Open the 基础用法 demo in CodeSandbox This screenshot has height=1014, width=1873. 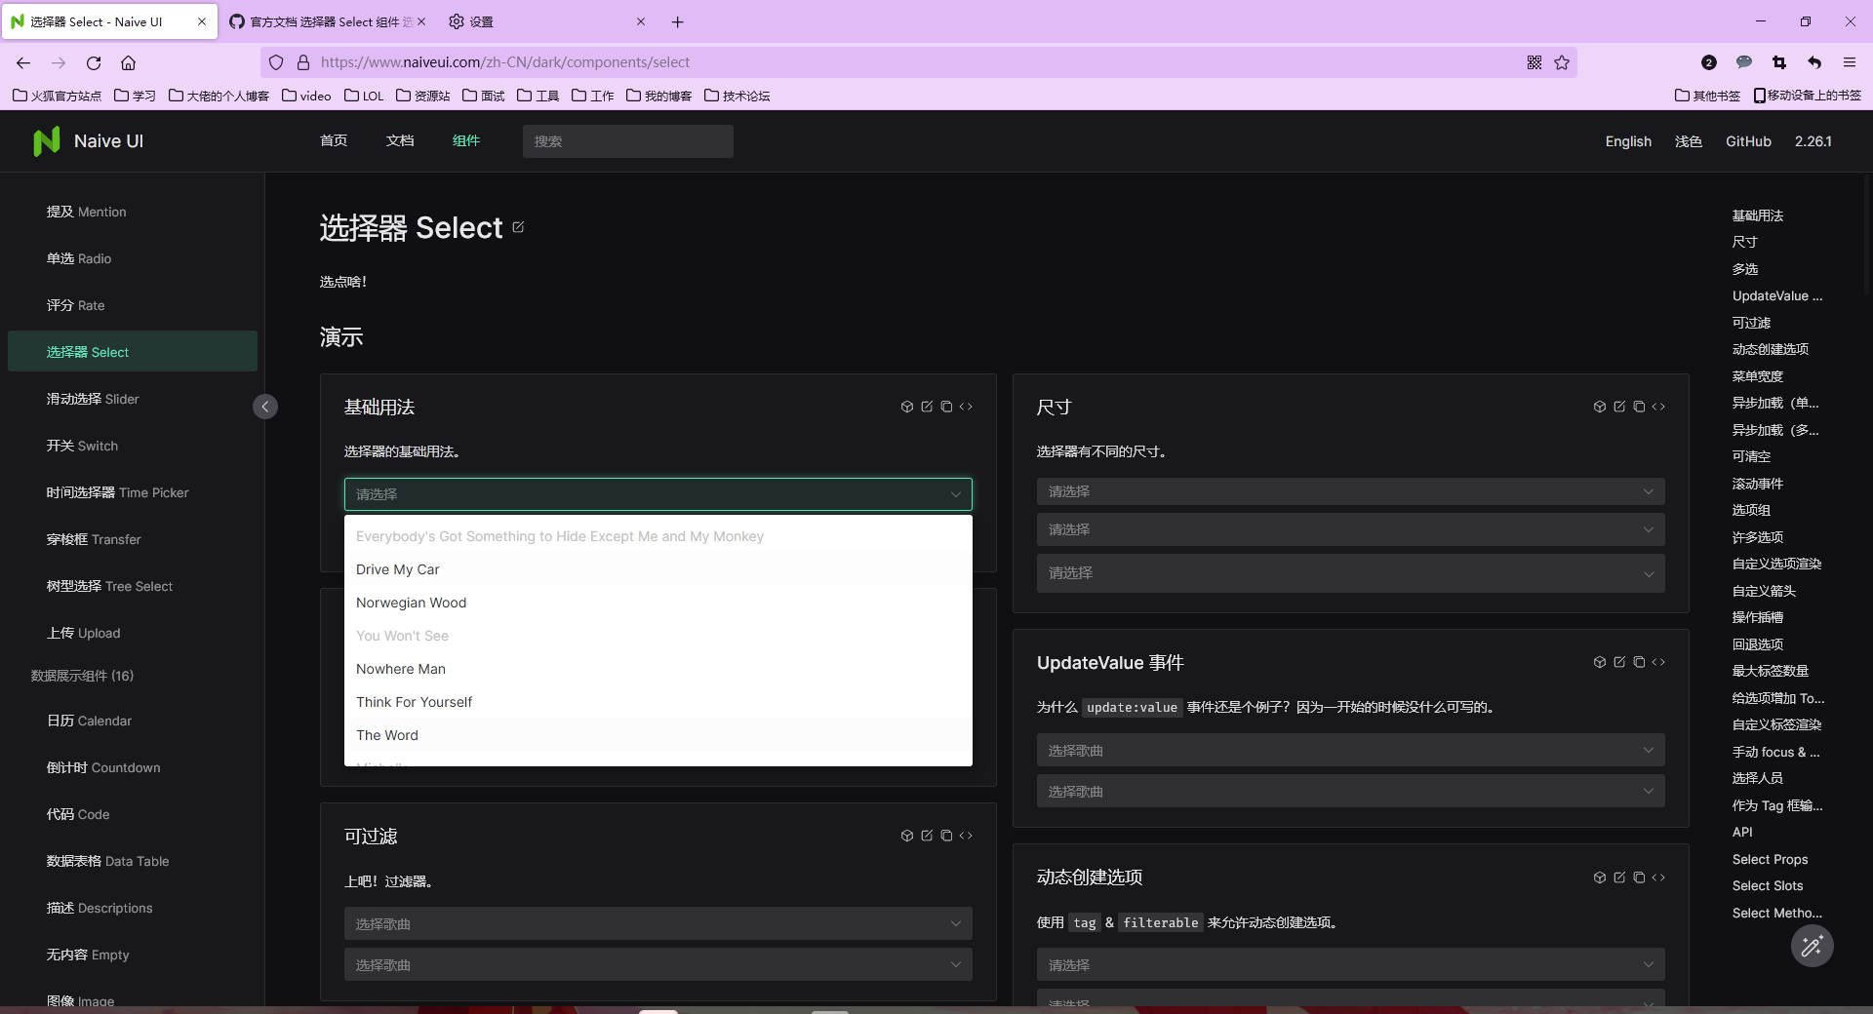coord(907,407)
